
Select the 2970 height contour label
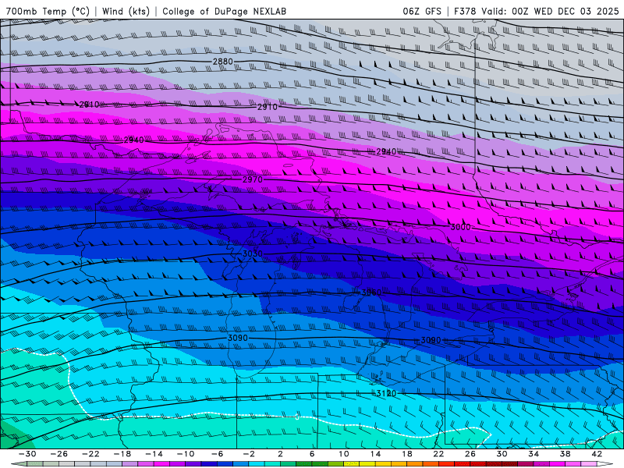[253, 179]
